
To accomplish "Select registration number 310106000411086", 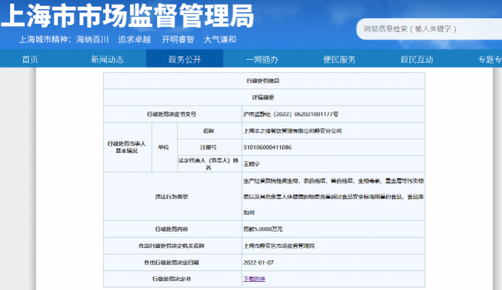I will [x=267, y=147].
